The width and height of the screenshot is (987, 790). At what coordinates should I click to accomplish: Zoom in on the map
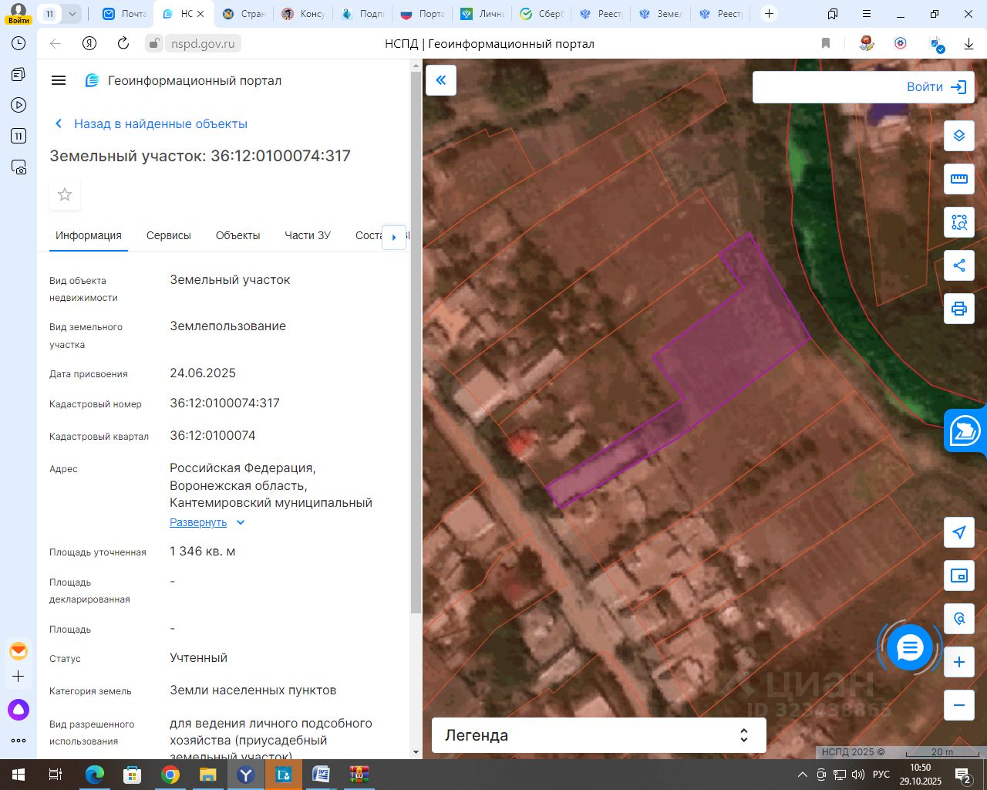(958, 662)
